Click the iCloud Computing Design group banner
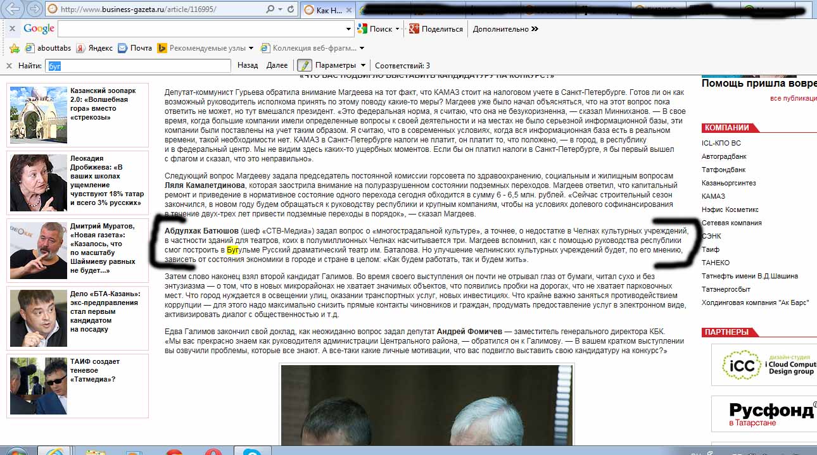Screen dimensions: 817x455 click(764, 365)
